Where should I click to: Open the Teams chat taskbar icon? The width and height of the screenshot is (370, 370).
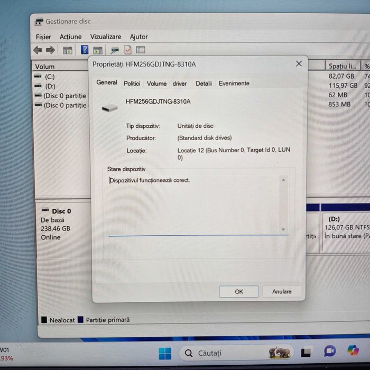(x=330, y=351)
